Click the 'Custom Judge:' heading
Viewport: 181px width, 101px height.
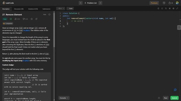coord(8,65)
